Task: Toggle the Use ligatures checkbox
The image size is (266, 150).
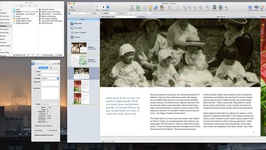Action: pyautogui.click(x=47, y=130)
